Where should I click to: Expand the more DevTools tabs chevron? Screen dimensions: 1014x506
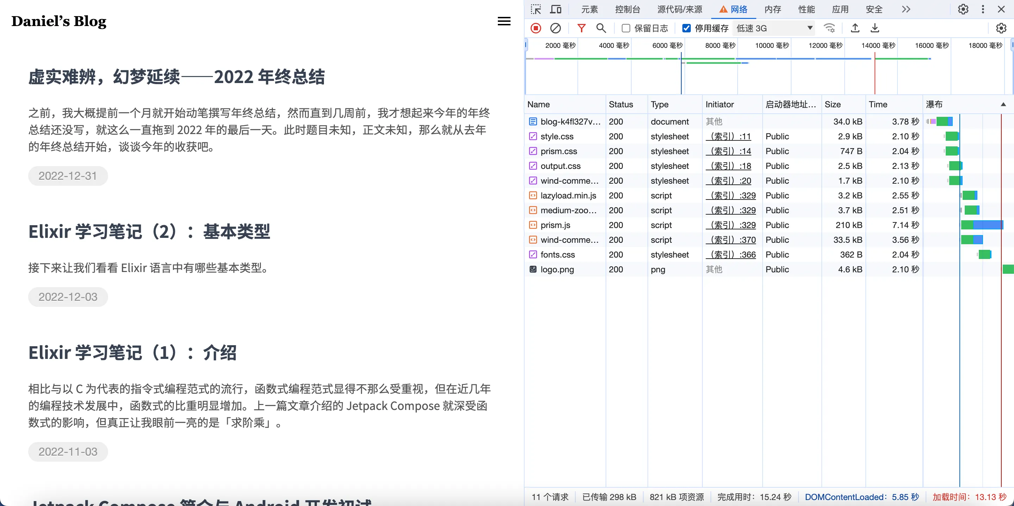(906, 9)
